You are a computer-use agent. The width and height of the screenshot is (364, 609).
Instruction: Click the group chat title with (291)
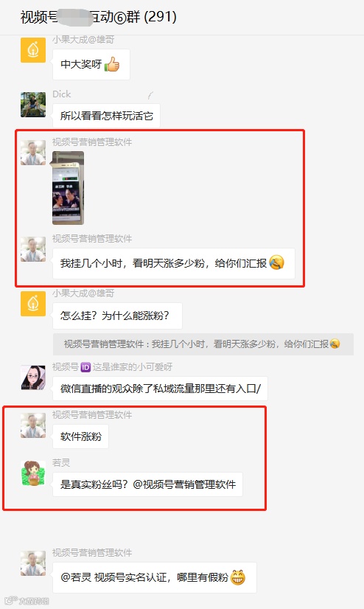tap(99, 17)
